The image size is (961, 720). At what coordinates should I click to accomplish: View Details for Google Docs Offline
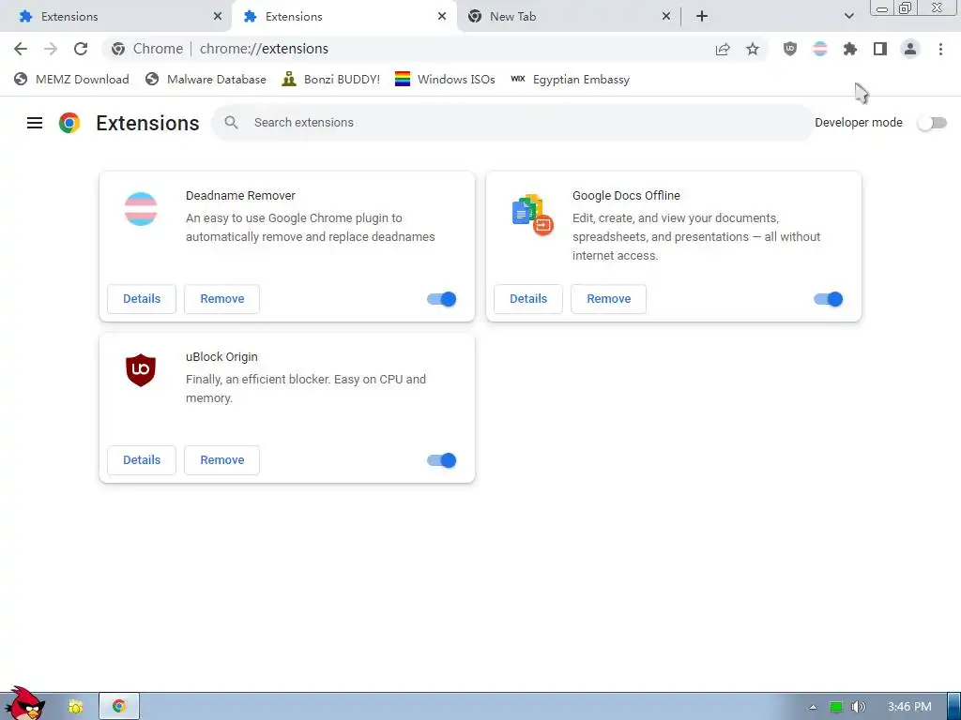[528, 299]
